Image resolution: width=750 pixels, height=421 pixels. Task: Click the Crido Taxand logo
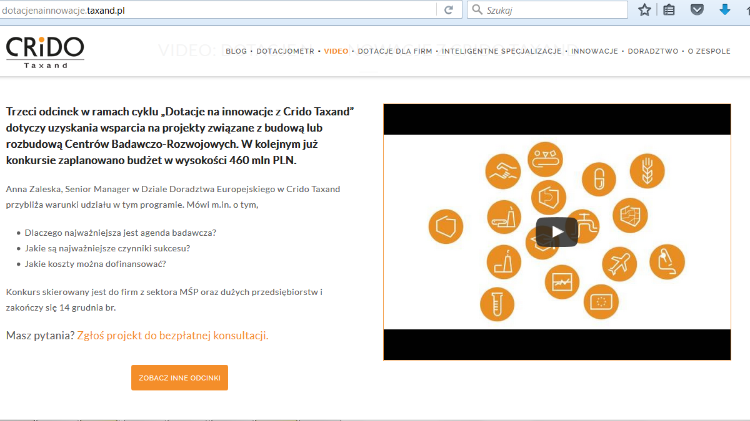45,52
